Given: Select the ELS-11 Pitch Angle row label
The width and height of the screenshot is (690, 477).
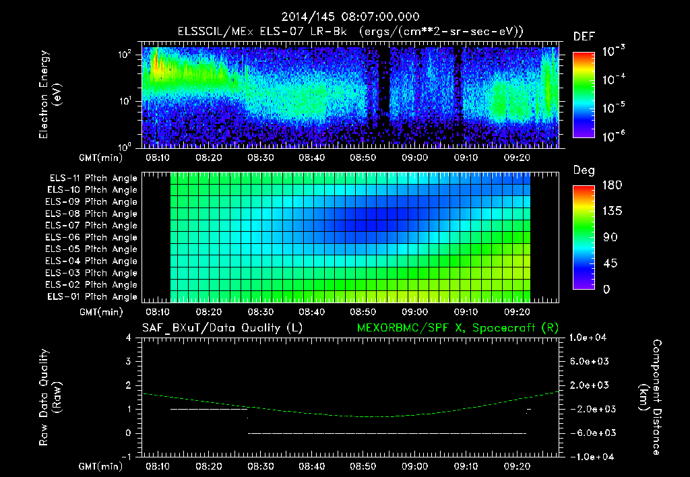Looking at the screenshot, I should click(93, 179).
